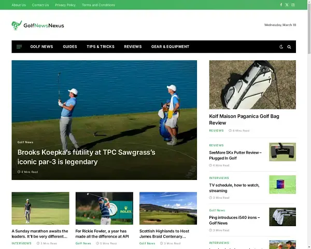Image resolution: width=311 pixels, height=249 pixels.
Task: Open the Gear & Equipment menu
Action: tap(170, 47)
